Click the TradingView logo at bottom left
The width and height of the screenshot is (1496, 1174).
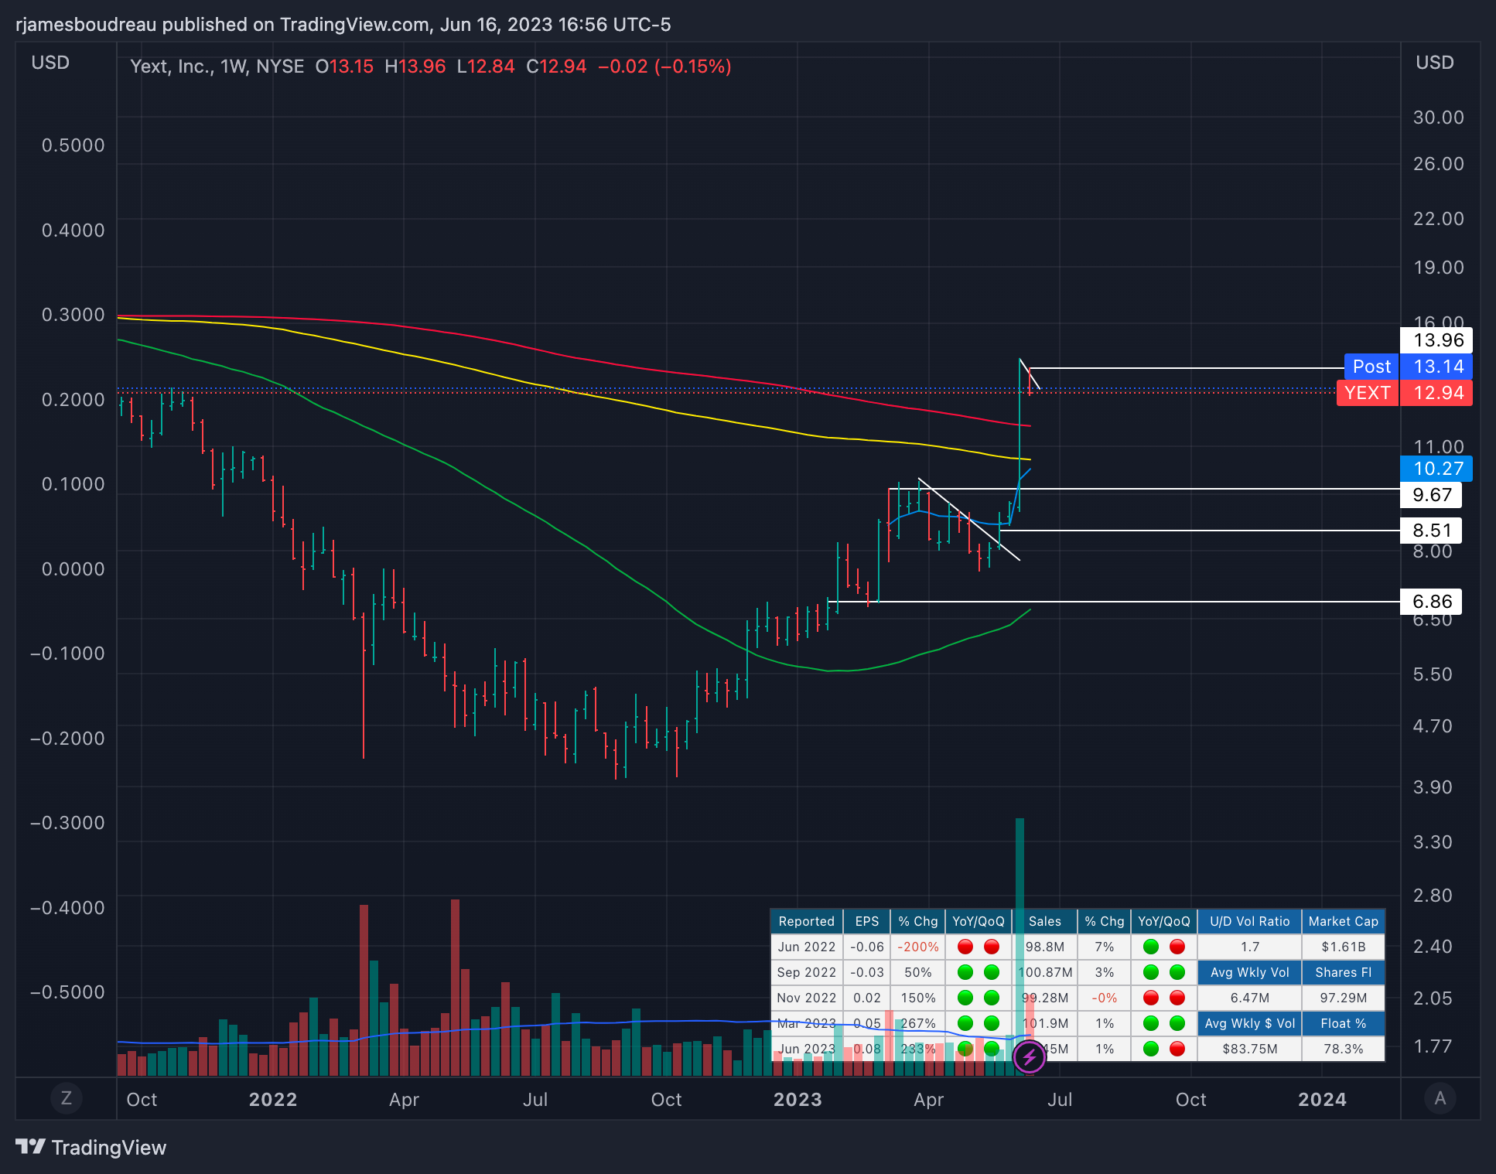coord(91,1147)
